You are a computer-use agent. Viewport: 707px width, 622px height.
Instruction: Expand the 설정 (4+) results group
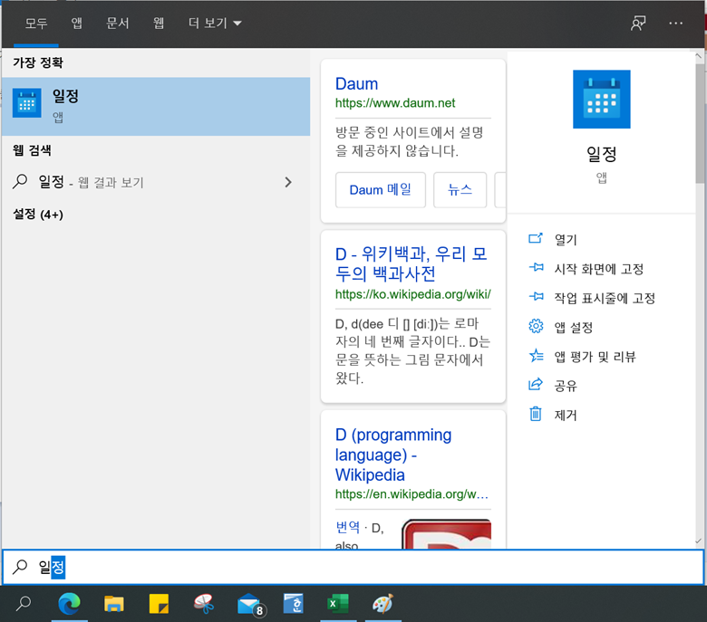pyautogui.click(x=38, y=214)
